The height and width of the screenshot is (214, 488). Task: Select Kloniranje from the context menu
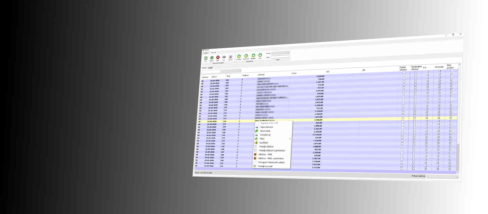click(x=265, y=131)
